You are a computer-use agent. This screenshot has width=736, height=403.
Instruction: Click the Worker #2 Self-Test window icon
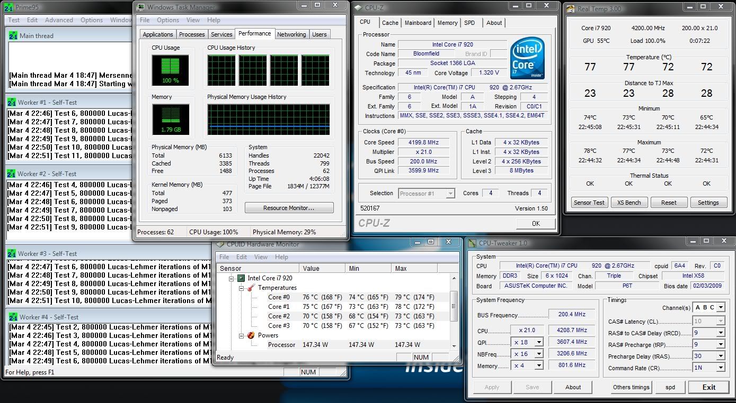click(x=11, y=173)
